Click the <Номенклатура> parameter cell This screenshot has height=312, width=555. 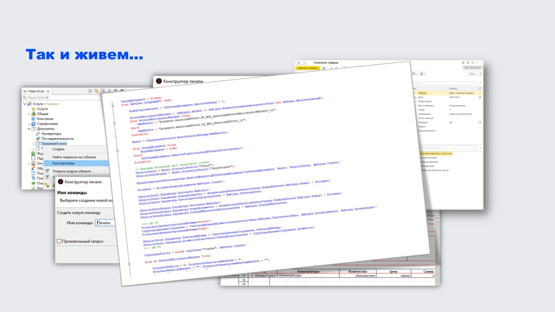pos(308,275)
